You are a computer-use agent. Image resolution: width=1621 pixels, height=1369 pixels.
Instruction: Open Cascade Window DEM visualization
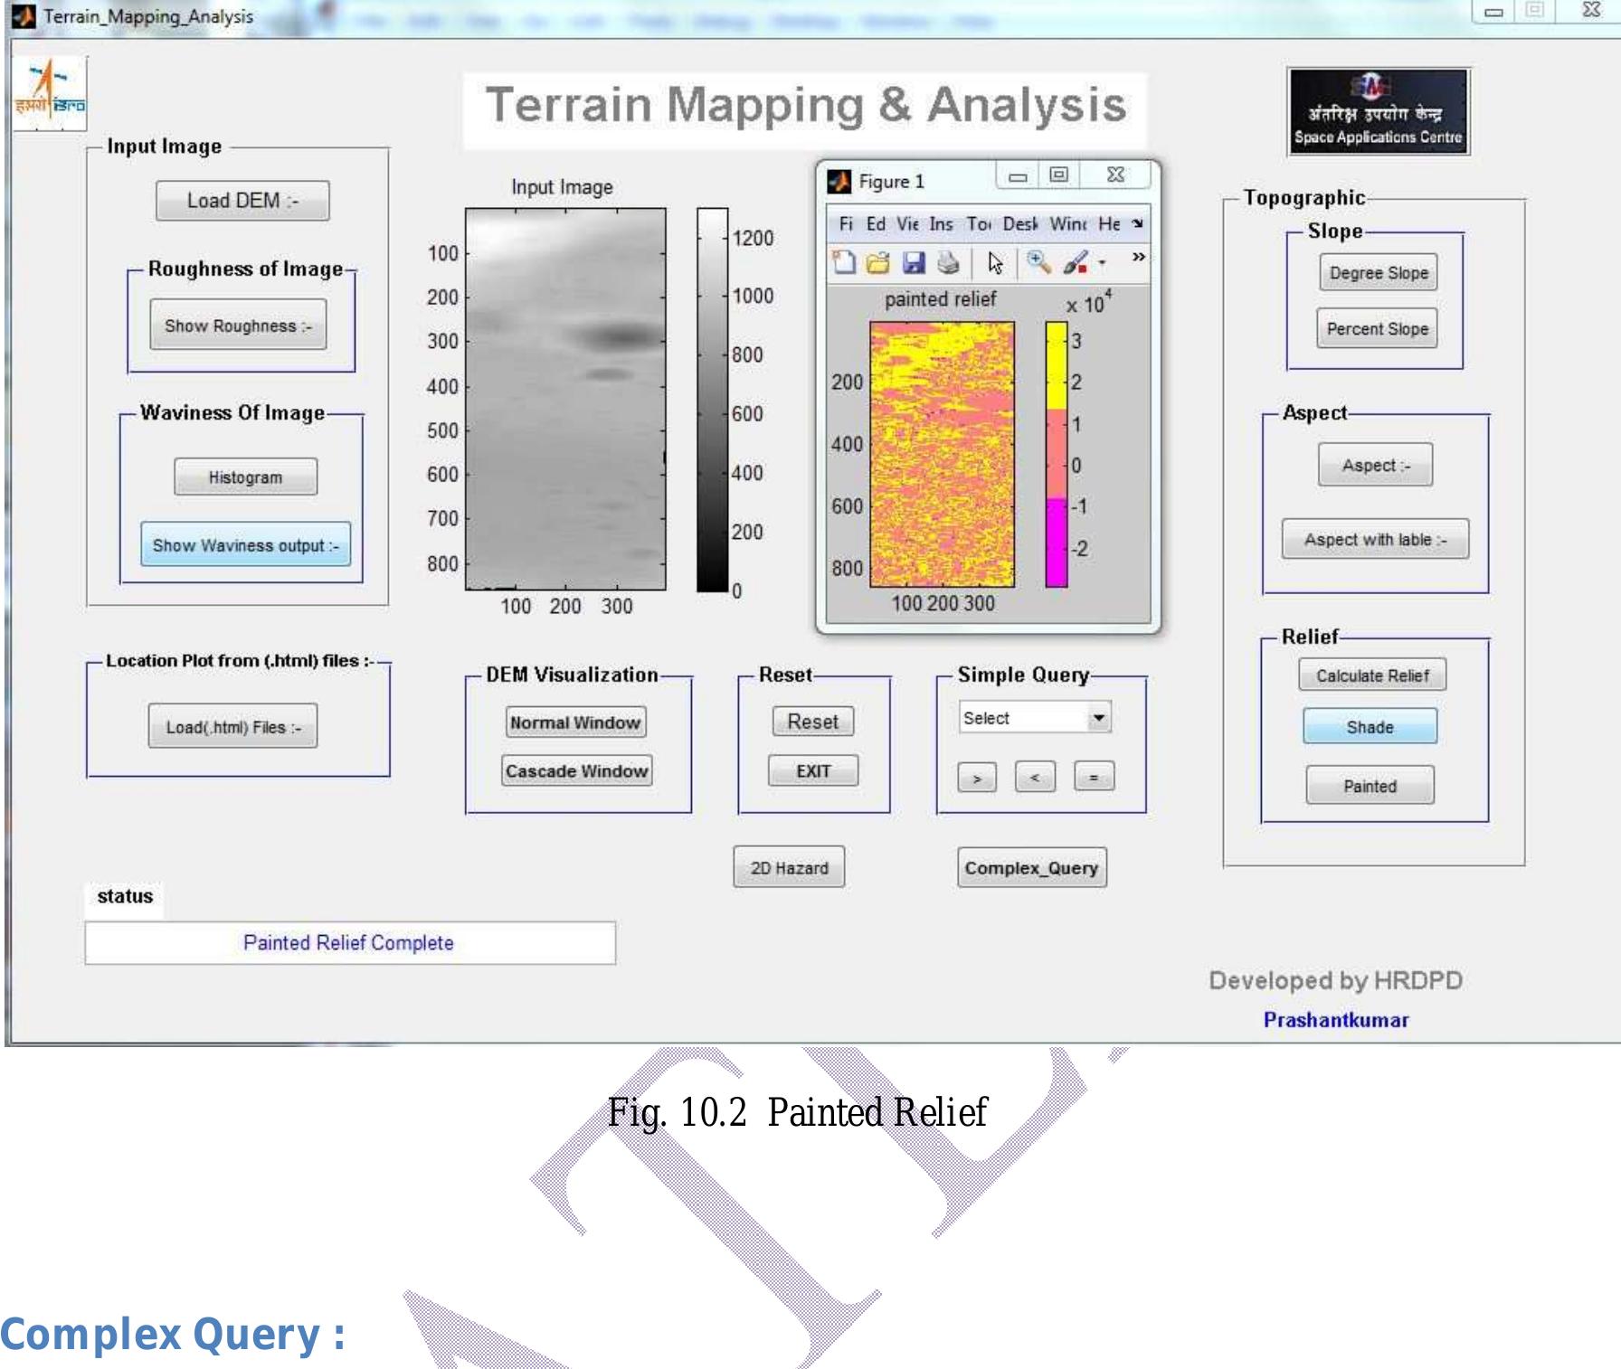pos(576,771)
